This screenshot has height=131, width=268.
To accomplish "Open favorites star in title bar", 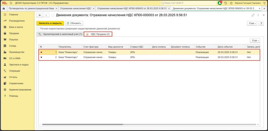I will pyautogui.click(x=231, y=3).
